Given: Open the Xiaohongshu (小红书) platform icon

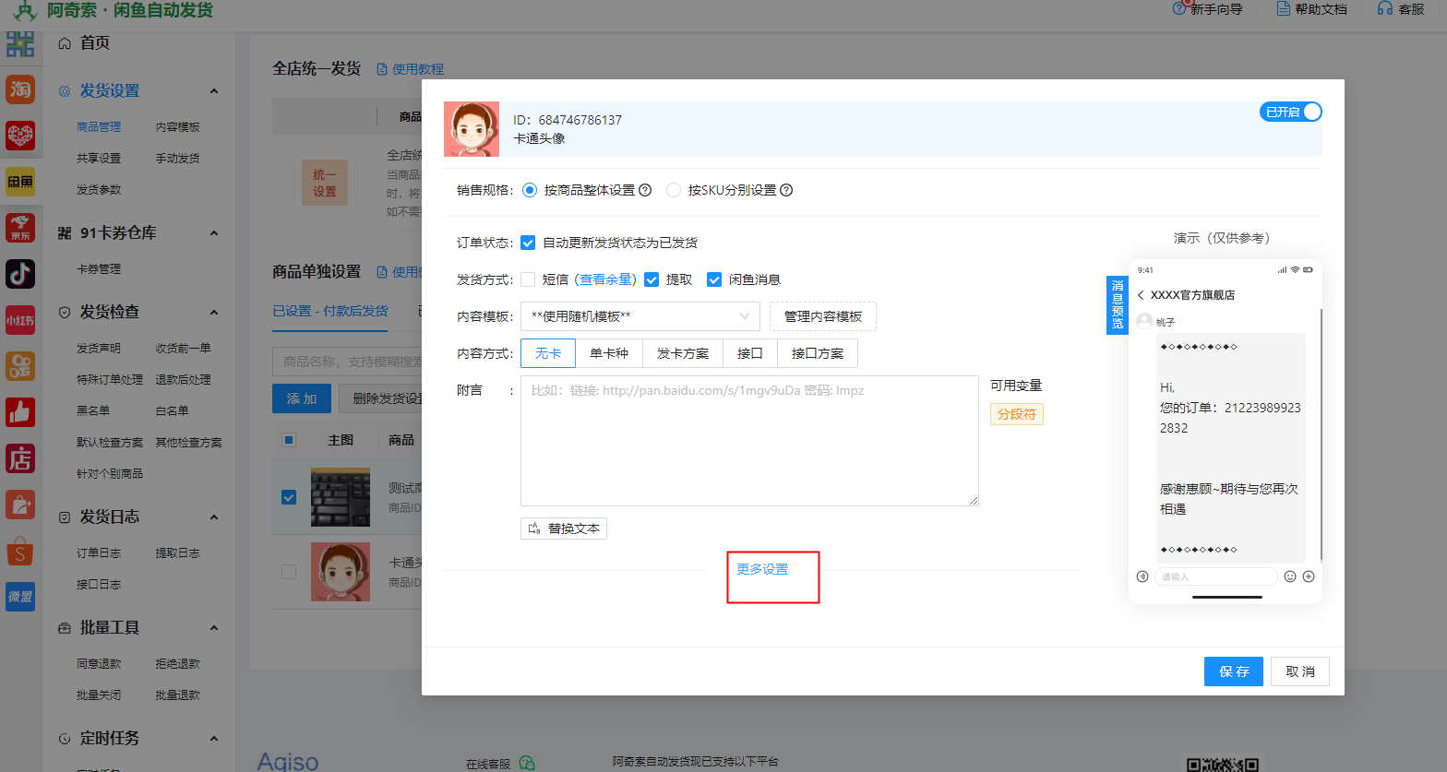Looking at the screenshot, I should (20, 320).
